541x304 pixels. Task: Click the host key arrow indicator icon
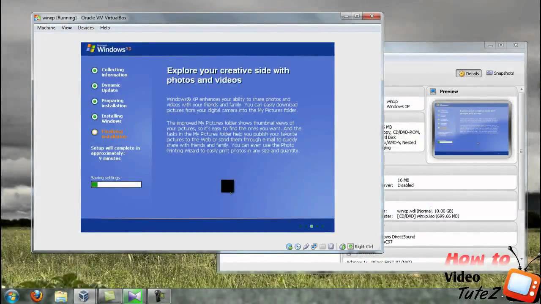point(350,247)
